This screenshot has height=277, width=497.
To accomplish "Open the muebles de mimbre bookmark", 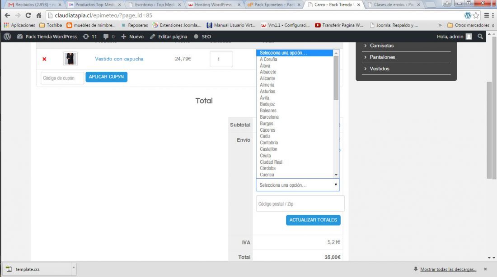I will click(91, 25).
